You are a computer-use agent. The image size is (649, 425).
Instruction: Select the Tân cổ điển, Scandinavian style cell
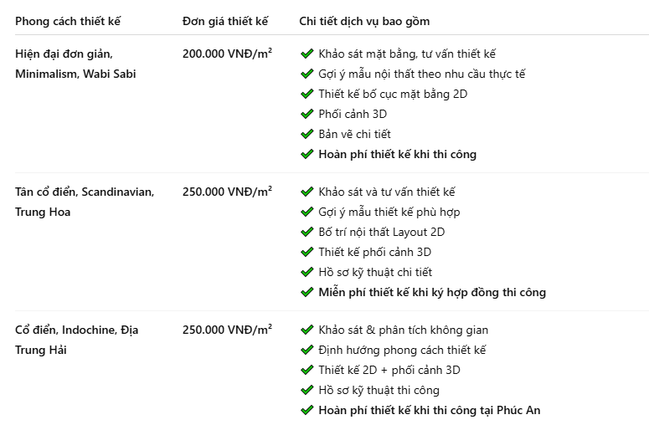pyautogui.click(x=85, y=202)
